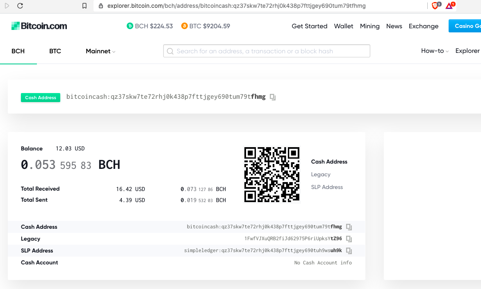Image resolution: width=481 pixels, height=289 pixels.
Task: Click the header bitcoincash address text
Action: [x=166, y=97]
